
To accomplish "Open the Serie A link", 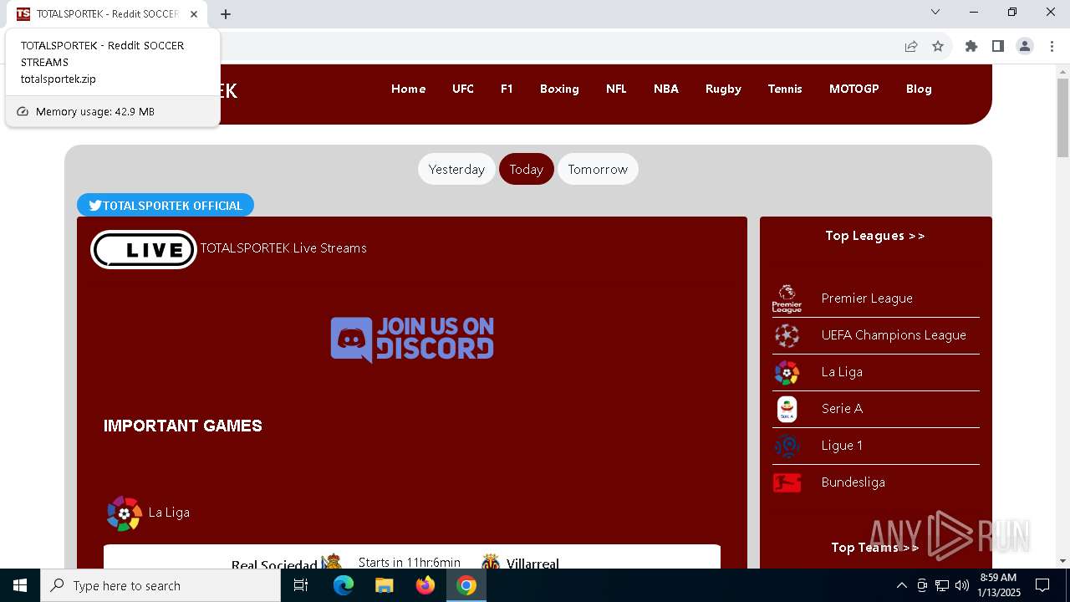I will (842, 409).
